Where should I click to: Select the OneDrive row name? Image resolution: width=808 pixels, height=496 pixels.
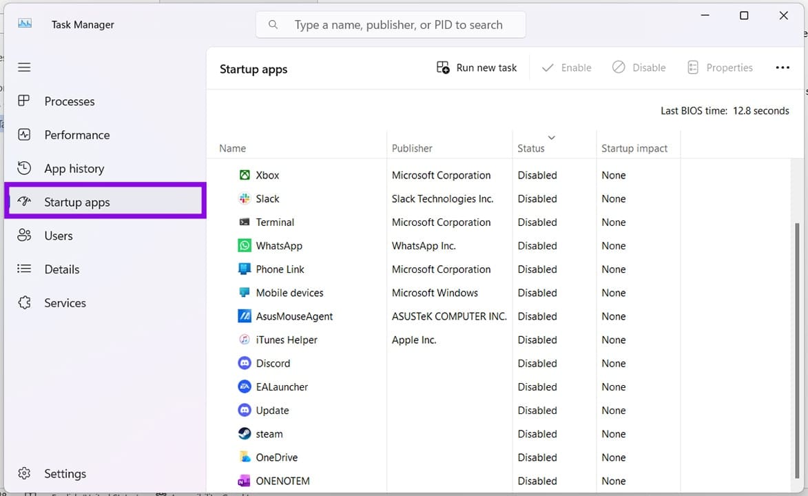[x=277, y=457]
